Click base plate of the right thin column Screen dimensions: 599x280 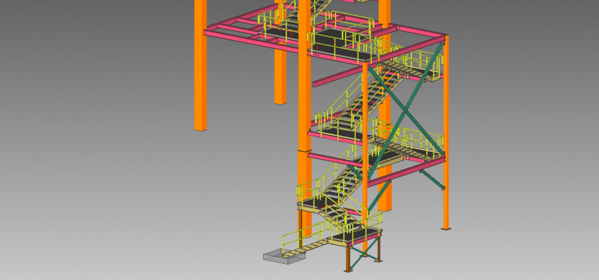pos(446,228)
